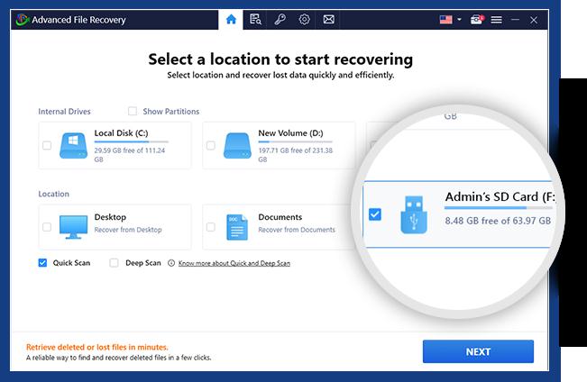Enable the Deep Scan option

(x=114, y=263)
